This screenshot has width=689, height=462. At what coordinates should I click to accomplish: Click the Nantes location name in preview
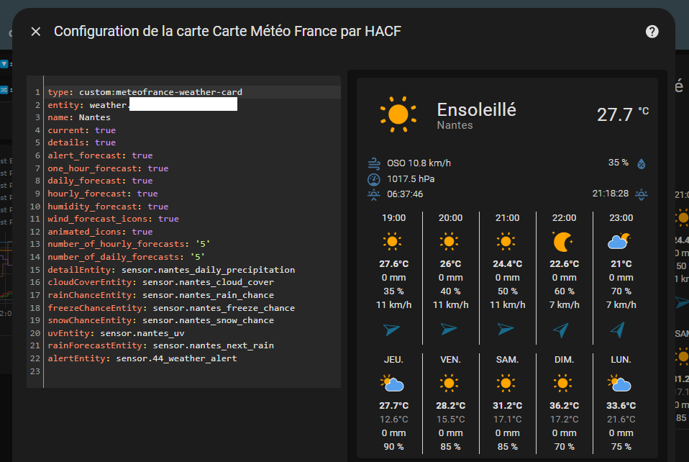455,125
